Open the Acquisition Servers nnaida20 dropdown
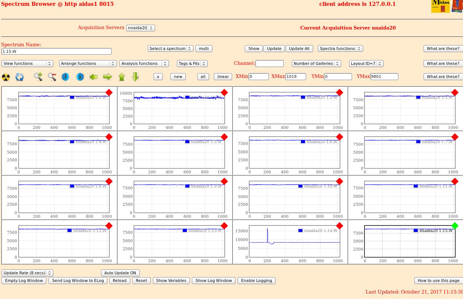The image size is (463, 299). pyautogui.click(x=140, y=28)
